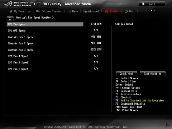This screenshot has height=129, width=172.
Task: Select Chassis Fan 2 Speed item
Action: (21, 43)
